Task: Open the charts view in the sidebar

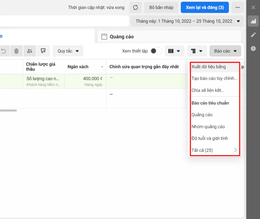Action: point(253,21)
